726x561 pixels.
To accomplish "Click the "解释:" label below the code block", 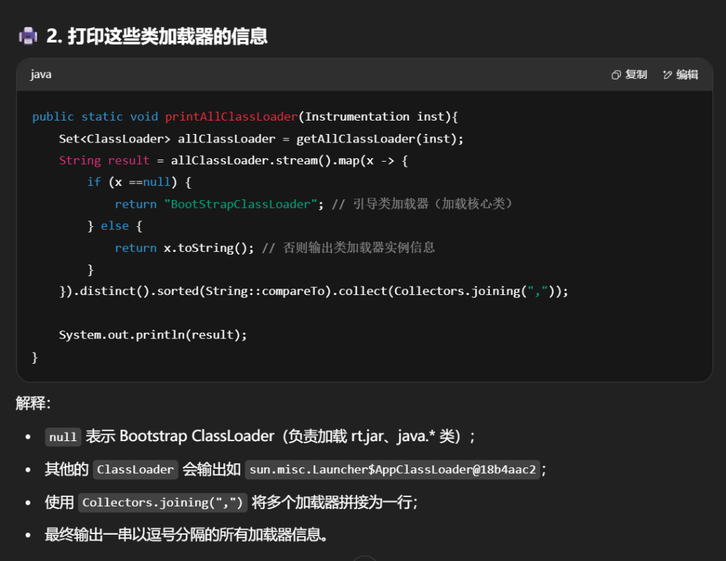I will tap(33, 404).
